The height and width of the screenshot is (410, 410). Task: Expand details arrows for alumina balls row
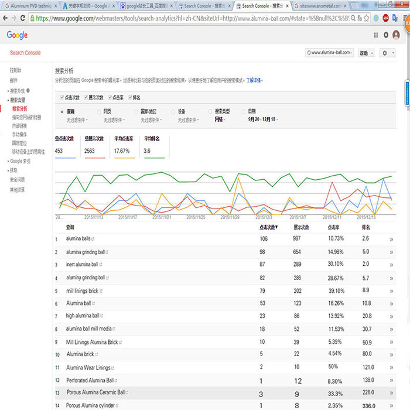pos(391,239)
